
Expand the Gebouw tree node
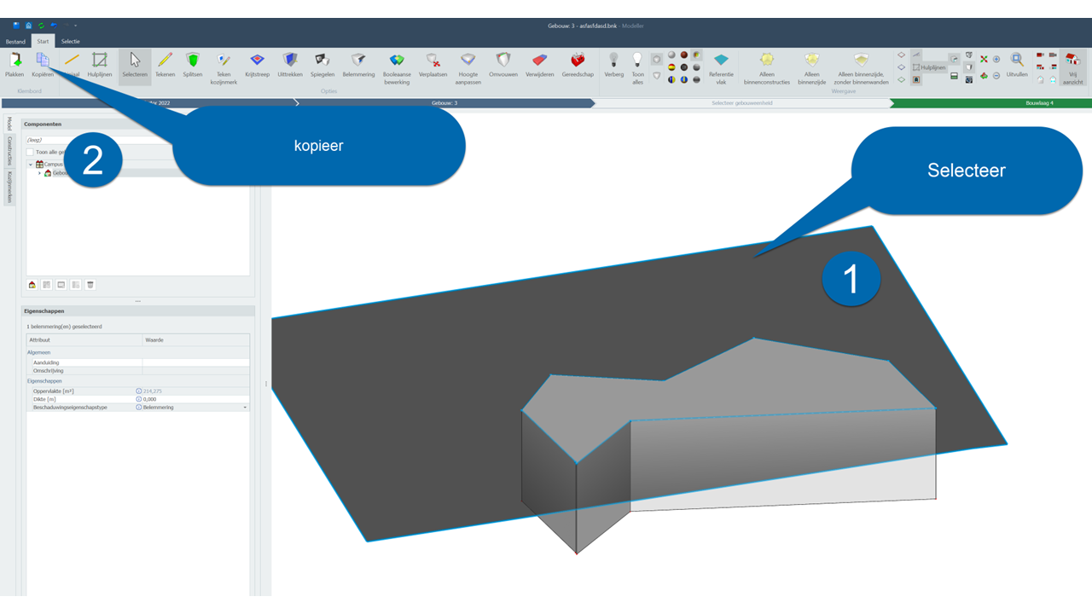pyautogui.click(x=39, y=173)
